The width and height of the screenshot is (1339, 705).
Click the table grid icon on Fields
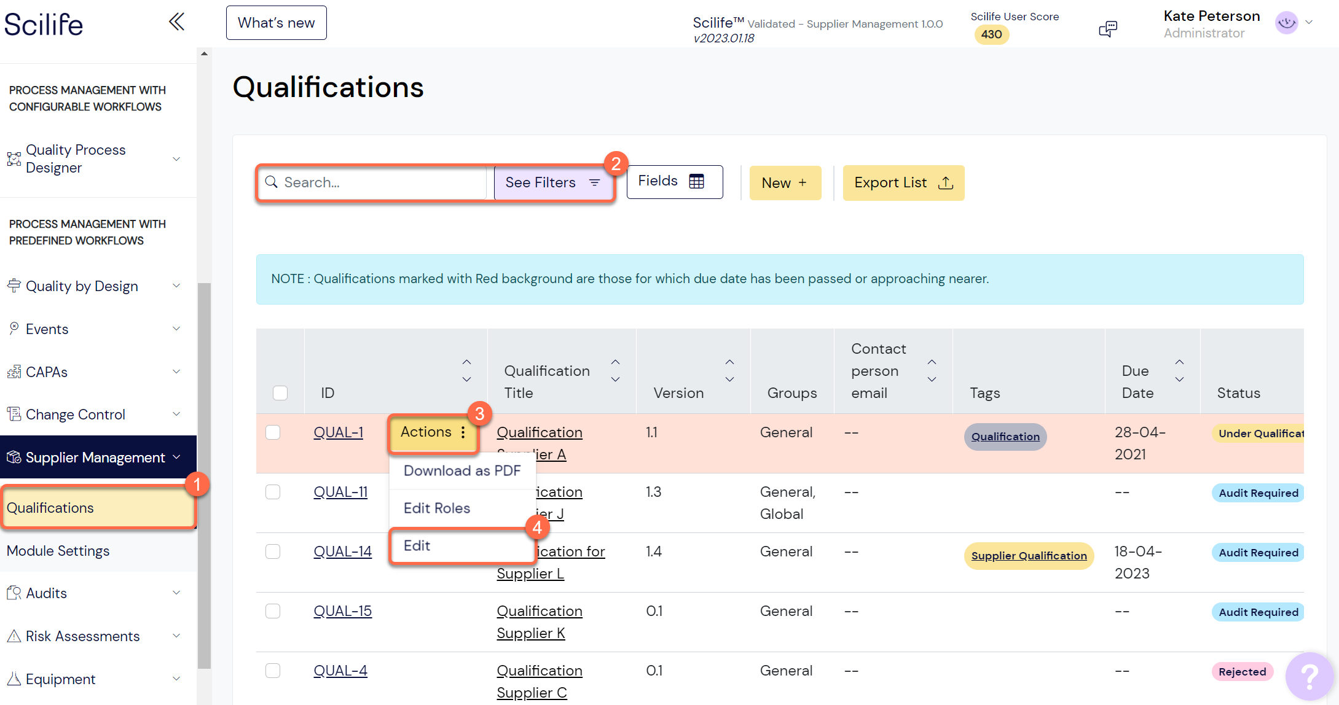click(696, 181)
